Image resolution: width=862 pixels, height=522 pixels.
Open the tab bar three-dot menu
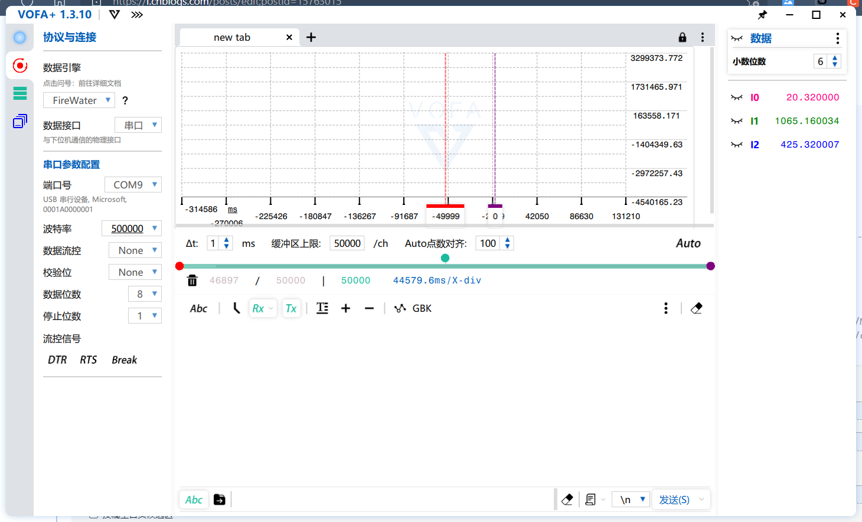703,37
